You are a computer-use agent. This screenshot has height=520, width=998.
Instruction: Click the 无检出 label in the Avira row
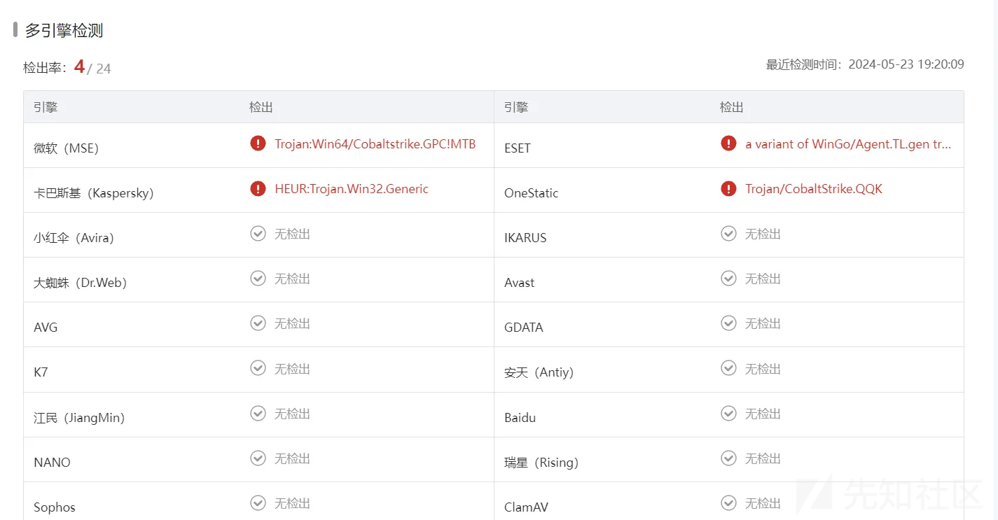click(x=292, y=234)
